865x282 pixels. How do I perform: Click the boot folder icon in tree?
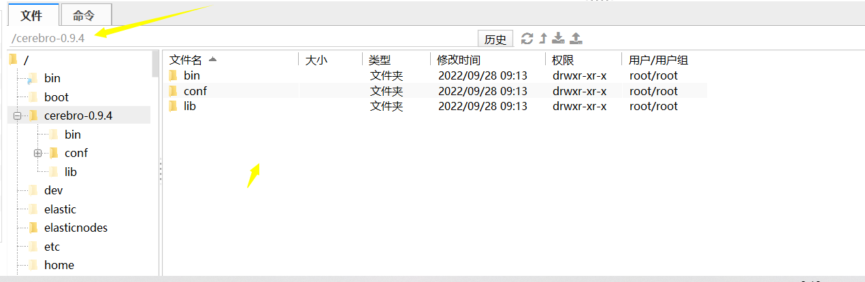point(33,97)
